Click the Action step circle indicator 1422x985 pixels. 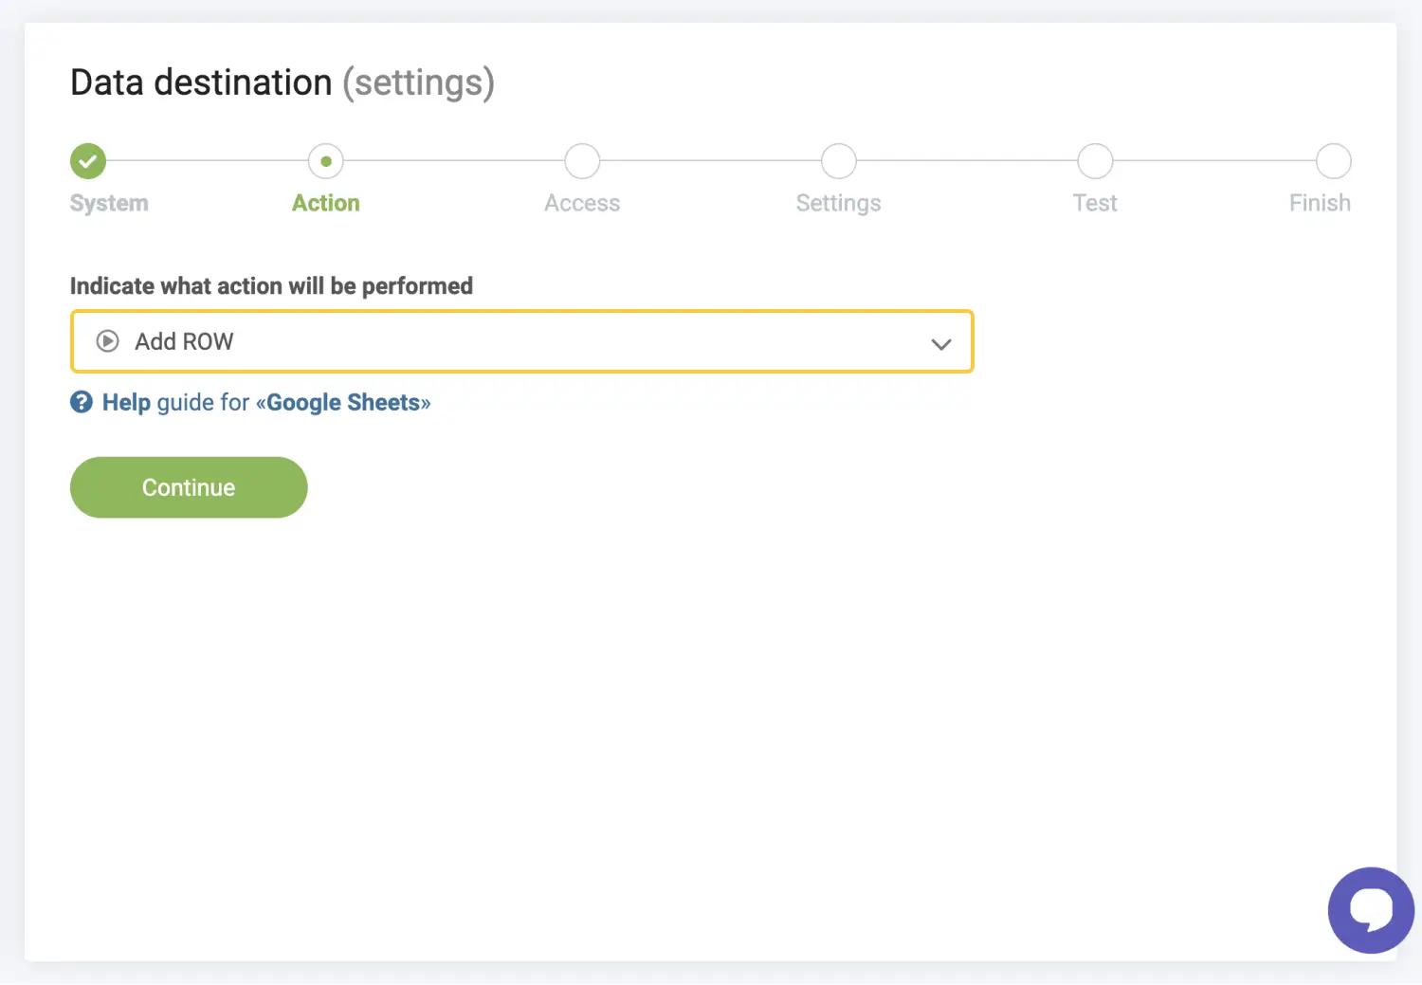tap(326, 161)
